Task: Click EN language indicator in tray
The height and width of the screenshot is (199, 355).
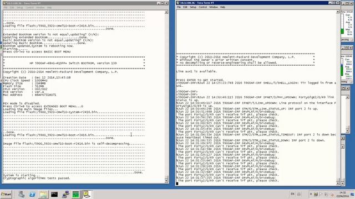Action: click(x=292, y=194)
